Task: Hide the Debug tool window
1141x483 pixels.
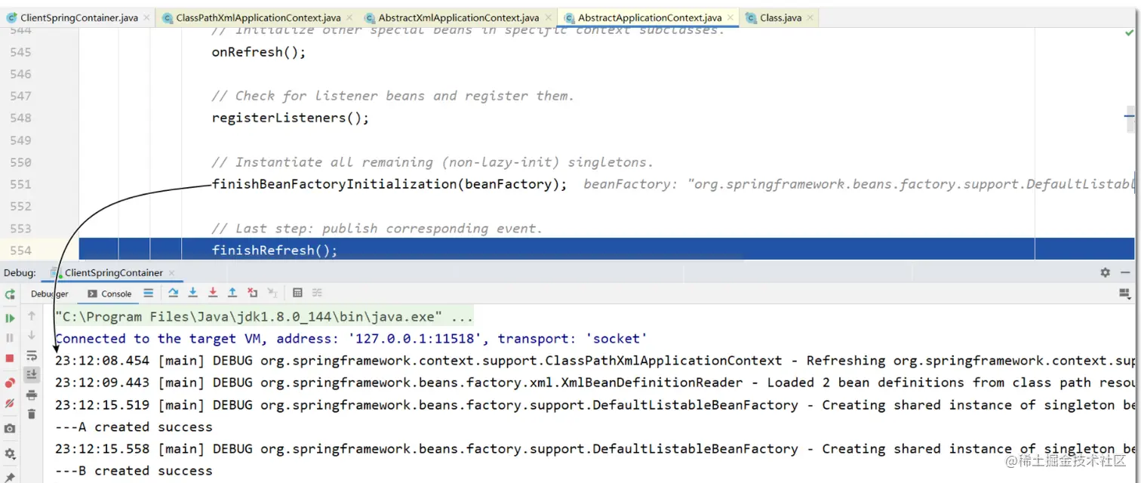Action: point(1125,272)
